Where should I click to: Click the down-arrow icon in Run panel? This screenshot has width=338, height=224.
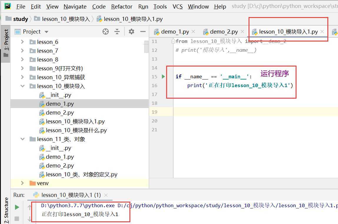pyautogui.click(x=30, y=219)
